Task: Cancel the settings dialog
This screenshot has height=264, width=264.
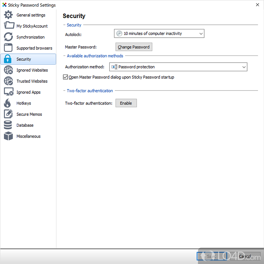Action: pos(245,256)
